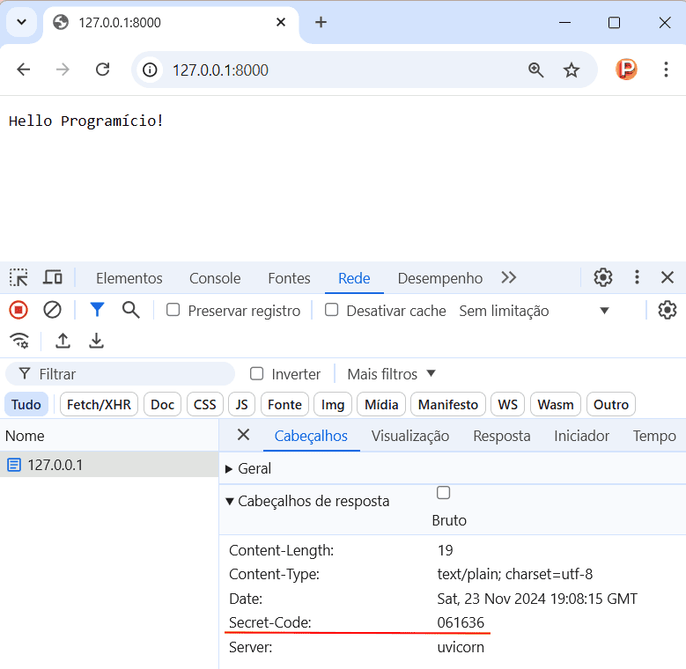This screenshot has height=669, width=686.
Task: Toggle device toolbar emulation
Action: (53, 277)
